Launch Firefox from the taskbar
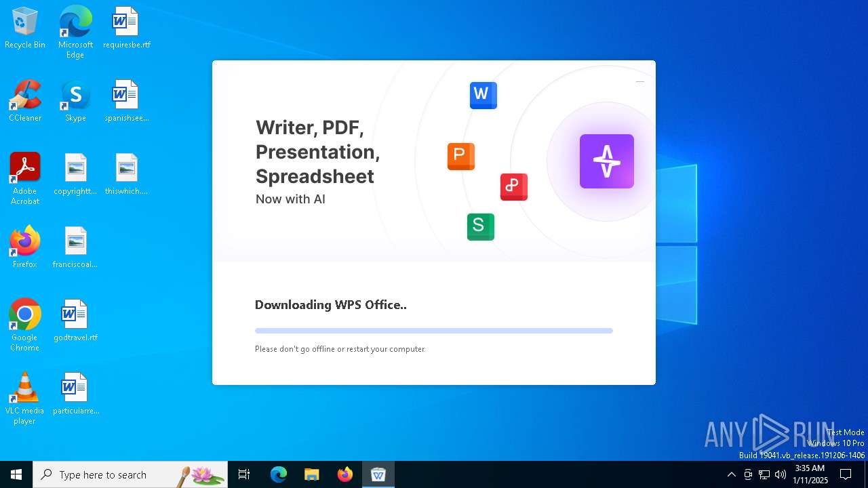868x488 pixels. click(x=345, y=474)
